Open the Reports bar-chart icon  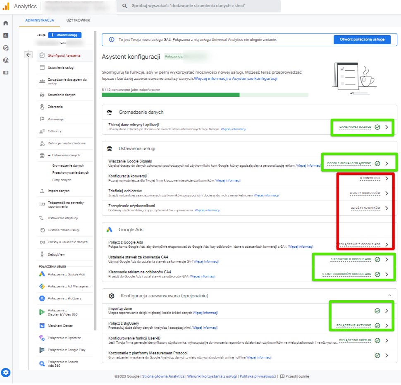pos(6,35)
